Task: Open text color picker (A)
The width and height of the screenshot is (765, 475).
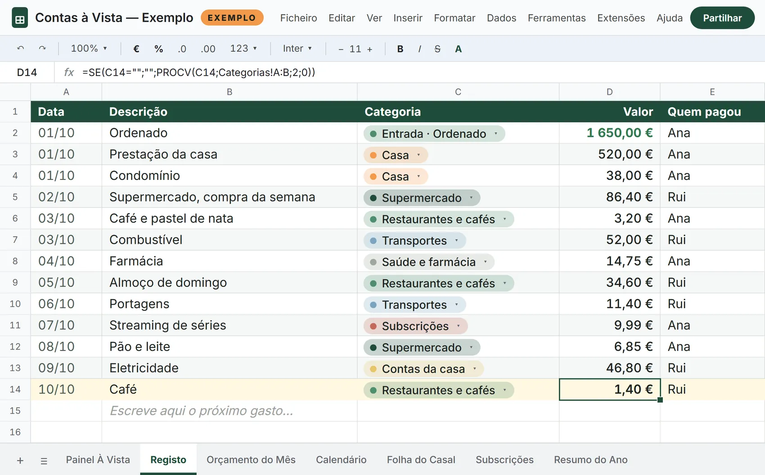Action: 458,49
